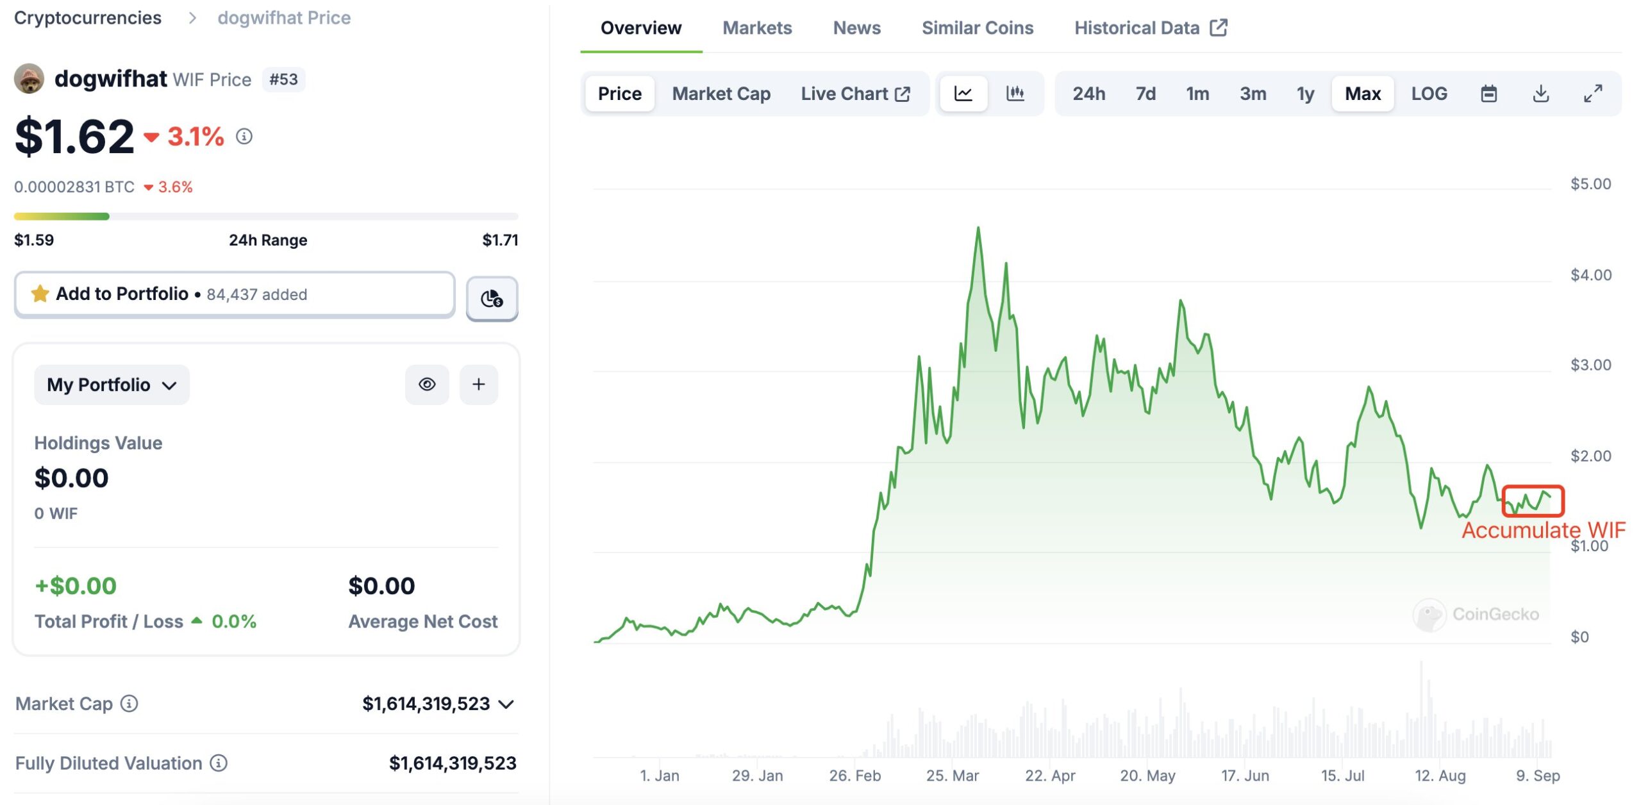Click the 0.00002831 BTC price text
This screenshot has height=805, width=1641.
(74, 187)
